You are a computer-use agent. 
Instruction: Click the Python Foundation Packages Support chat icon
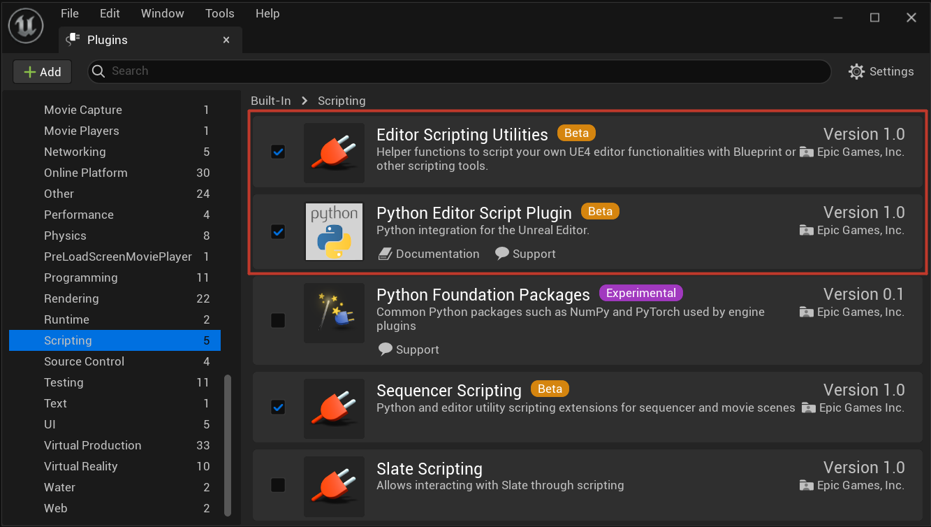tap(386, 349)
